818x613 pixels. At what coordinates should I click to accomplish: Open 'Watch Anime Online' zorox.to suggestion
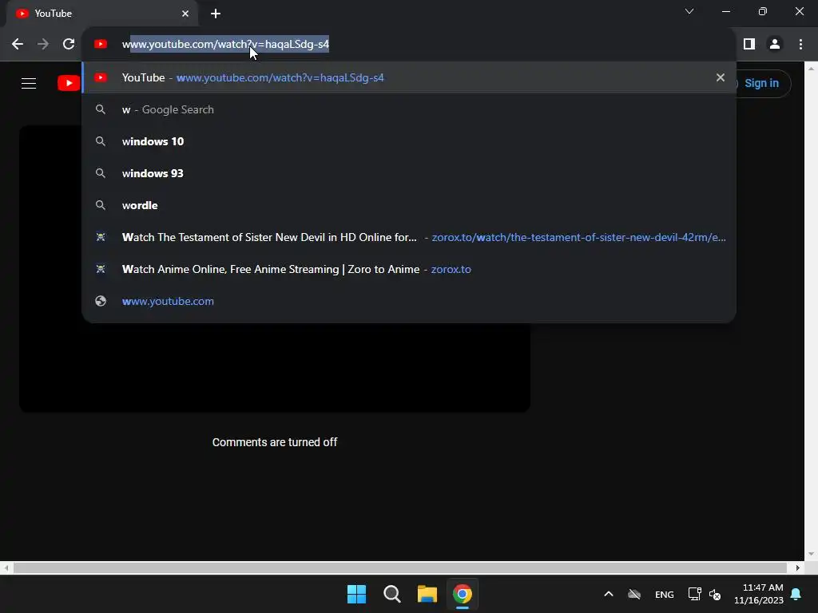click(x=409, y=269)
